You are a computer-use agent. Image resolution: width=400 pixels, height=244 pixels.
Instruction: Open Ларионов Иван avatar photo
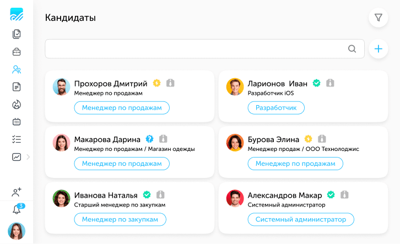click(x=235, y=86)
